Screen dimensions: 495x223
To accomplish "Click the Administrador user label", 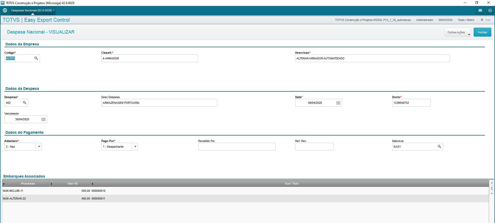I will click(425, 20).
